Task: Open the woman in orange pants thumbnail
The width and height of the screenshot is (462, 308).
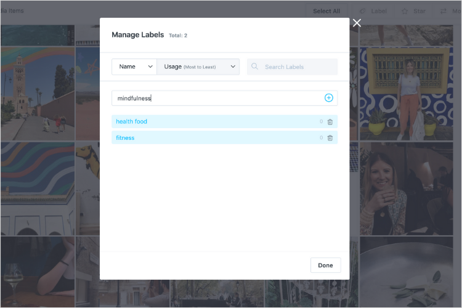Action: (407, 94)
